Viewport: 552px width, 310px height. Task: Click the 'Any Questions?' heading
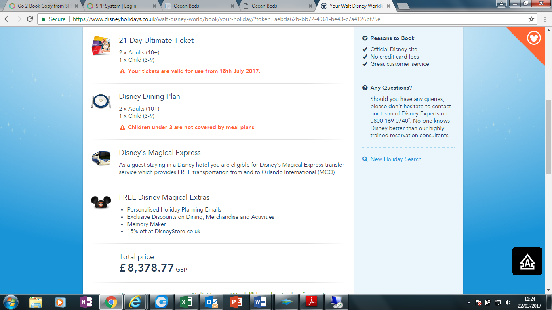pyautogui.click(x=391, y=88)
